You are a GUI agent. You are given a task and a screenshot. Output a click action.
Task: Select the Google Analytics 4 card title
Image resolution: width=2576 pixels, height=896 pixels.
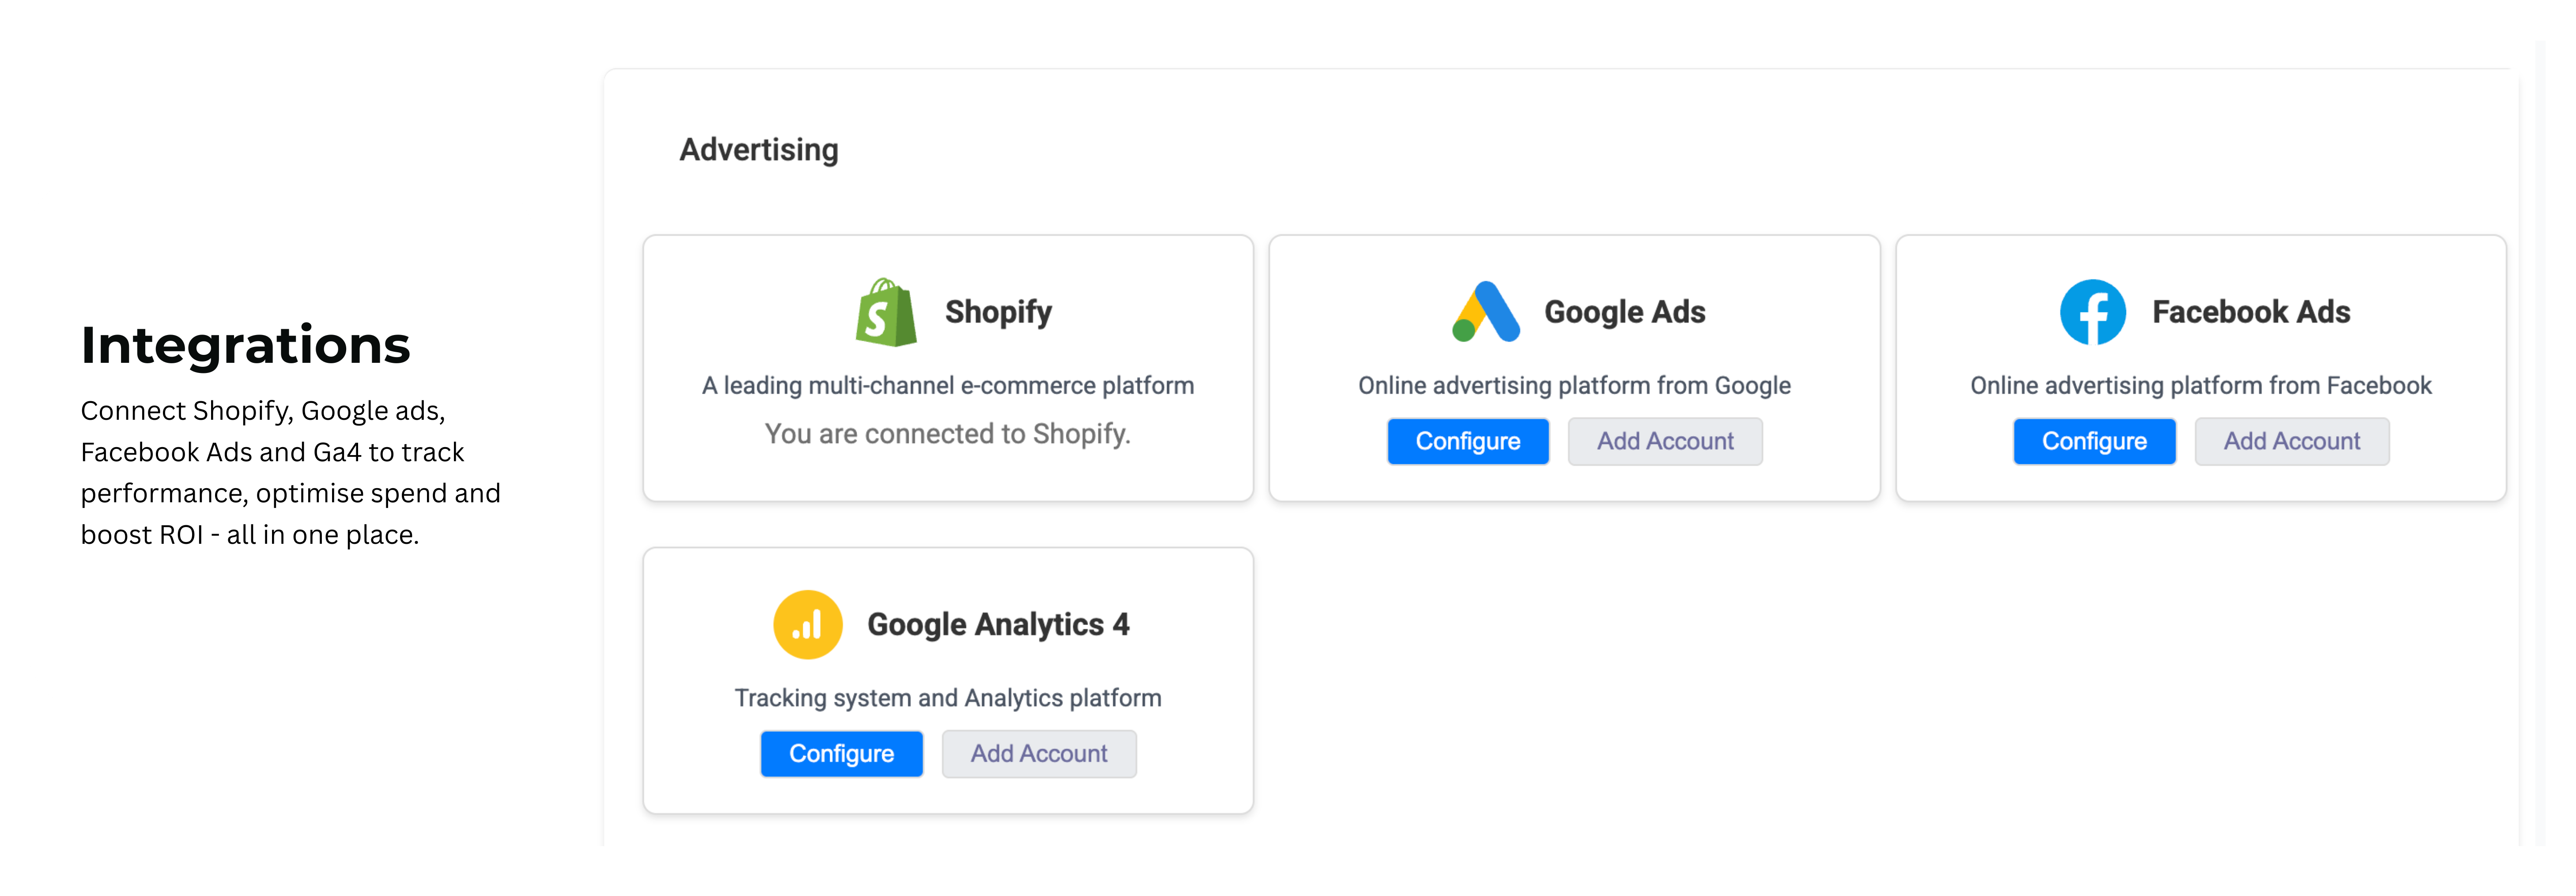point(998,625)
